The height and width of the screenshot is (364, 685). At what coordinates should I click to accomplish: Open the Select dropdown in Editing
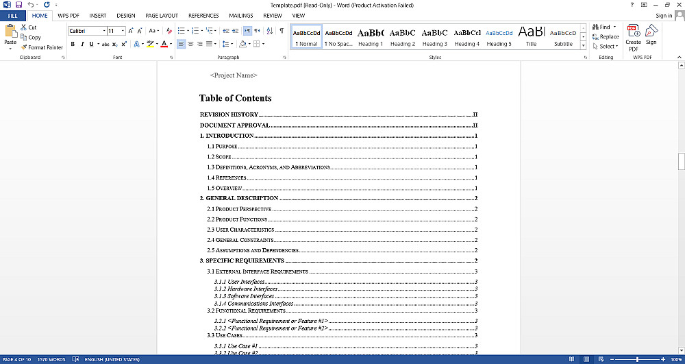tap(606, 47)
